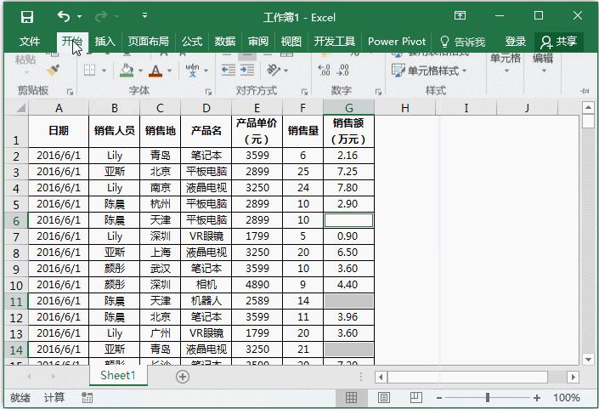Viewport: 599px width, 409px height.
Task: Click the zoom slider handle
Action: 488,398
